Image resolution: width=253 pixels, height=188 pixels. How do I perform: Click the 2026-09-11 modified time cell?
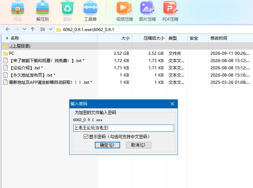(230, 53)
